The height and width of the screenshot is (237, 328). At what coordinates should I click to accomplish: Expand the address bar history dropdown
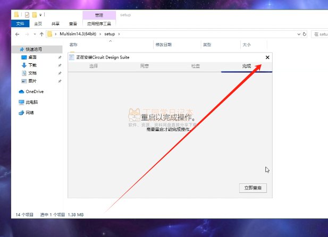coord(298,34)
